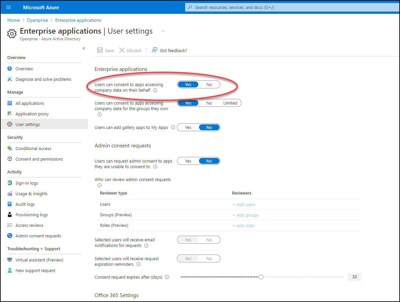Click the Diagnose and solve problems icon

click(x=10, y=79)
